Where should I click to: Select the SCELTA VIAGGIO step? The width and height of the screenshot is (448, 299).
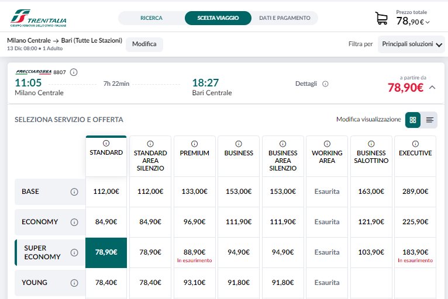pos(218,18)
